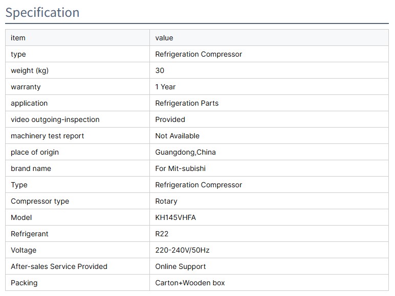
Task: Select the 'Not Available' test report value
Action: click(x=177, y=136)
